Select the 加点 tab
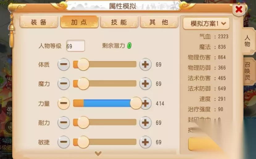The width and height of the screenshot is (256, 159). pyautogui.click(x=79, y=22)
